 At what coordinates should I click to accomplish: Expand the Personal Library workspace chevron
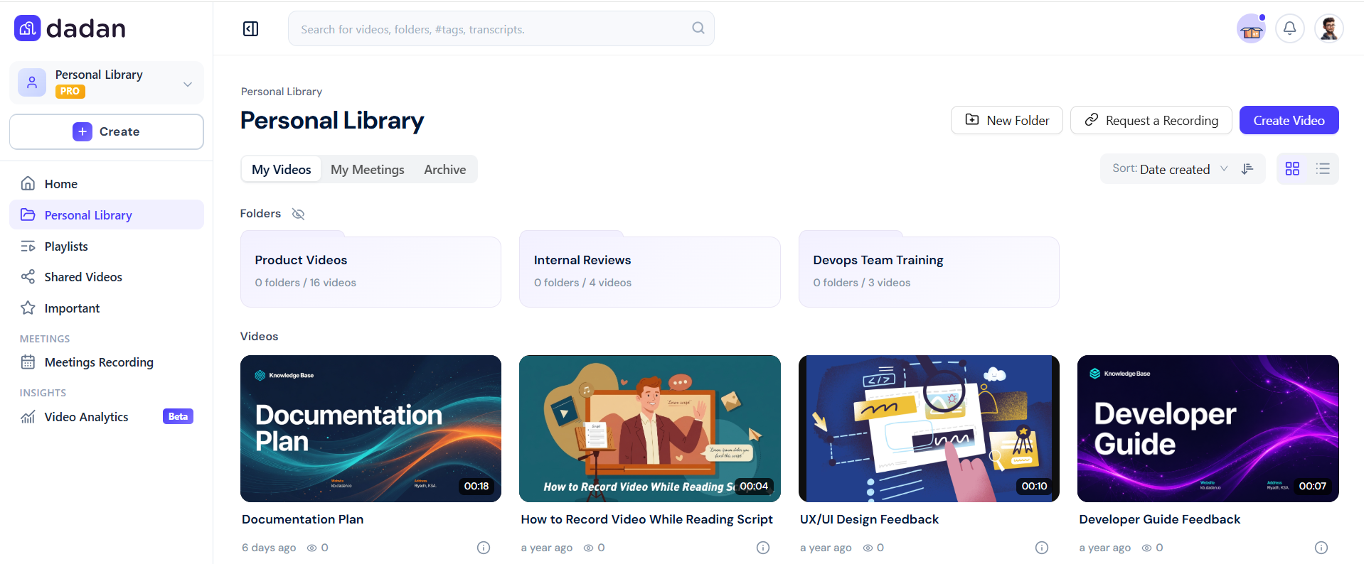[188, 84]
